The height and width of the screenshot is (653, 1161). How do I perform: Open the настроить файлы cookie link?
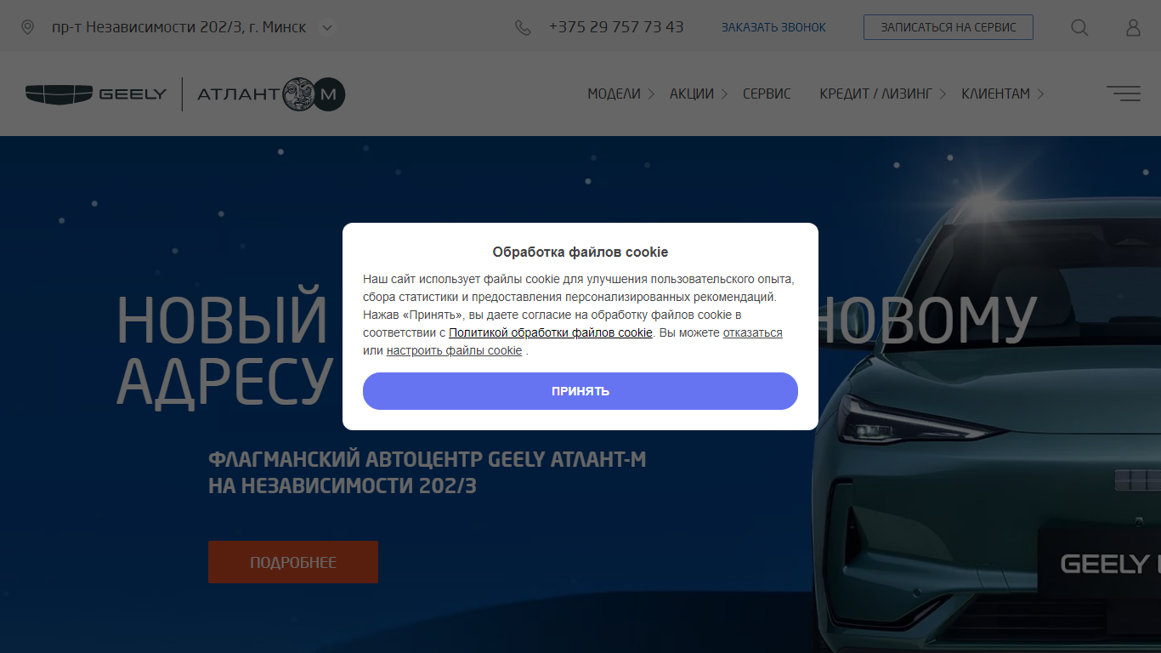[454, 350]
